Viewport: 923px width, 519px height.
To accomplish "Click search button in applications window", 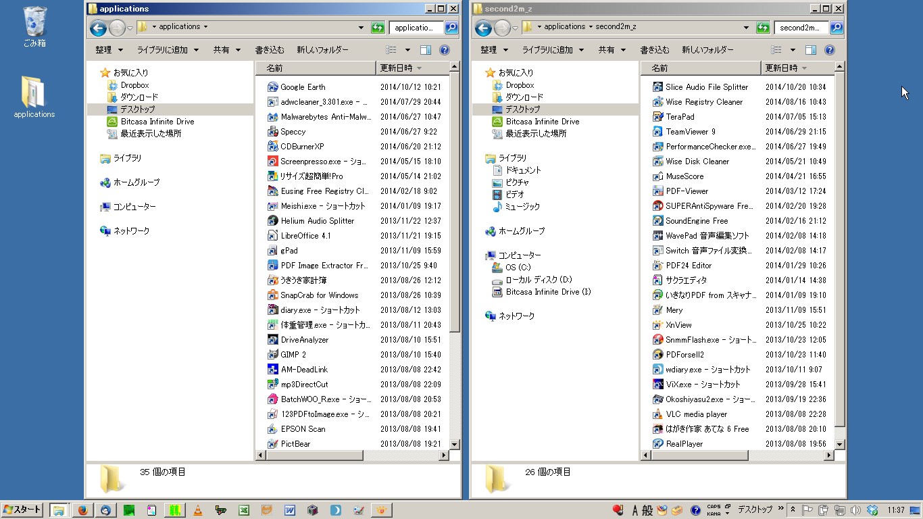I will pyautogui.click(x=451, y=28).
